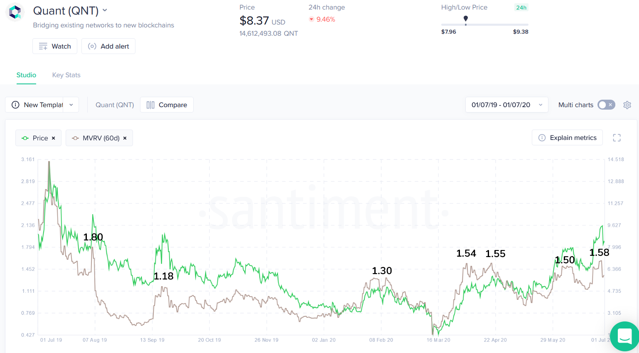Click the 1.58 MVRV annotation on chart

tap(600, 252)
